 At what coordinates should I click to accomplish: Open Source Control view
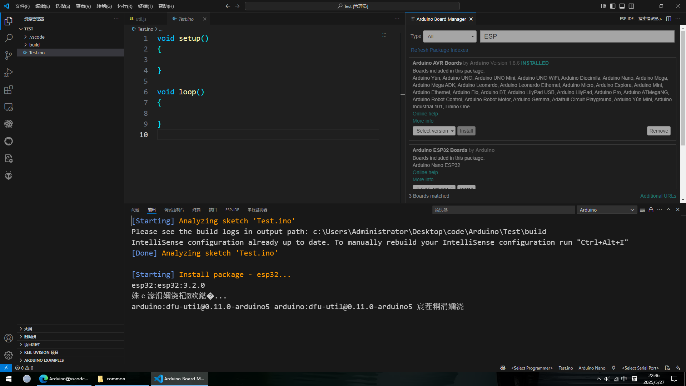pyautogui.click(x=9, y=55)
